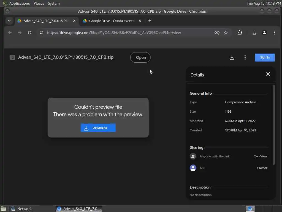Click the 'Couldn't preview file' message
This screenshot has width=282, height=212.
pyautogui.click(x=98, y=107)
